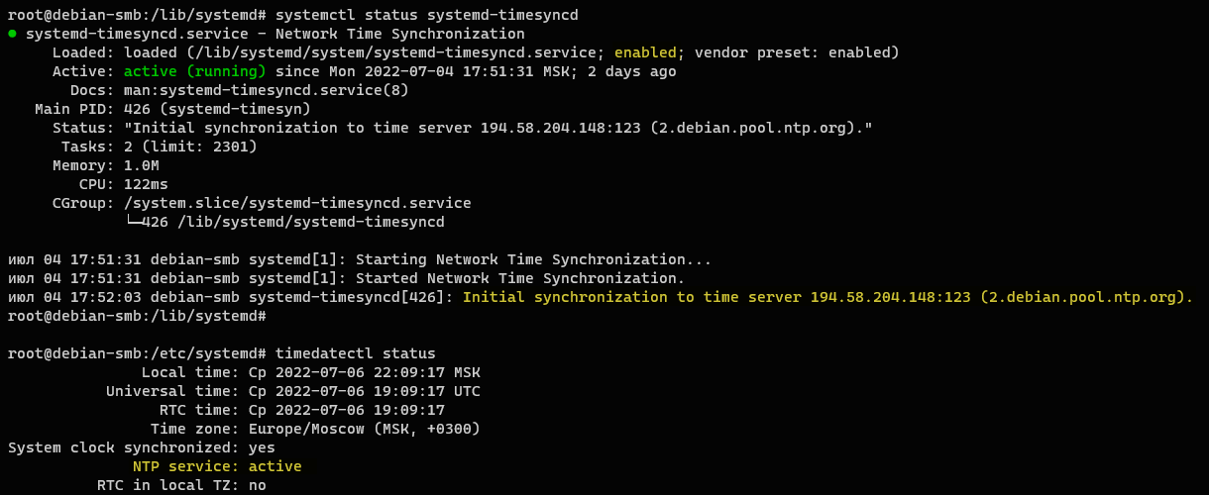Click the "systemctl status systemd-timesyncd" command text
This screenshot has height=495, width=1209.
click(427, 15)
